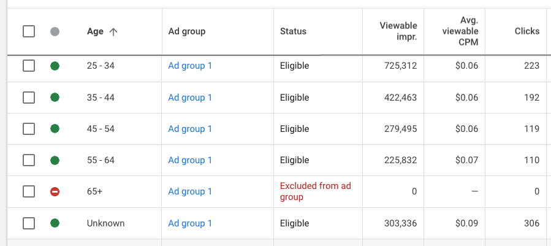Click the red excluded icon for 65+
The image size is (551, 246).
[55, 192]
